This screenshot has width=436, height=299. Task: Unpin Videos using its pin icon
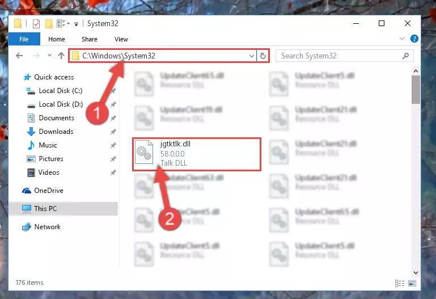coord(113,172)
